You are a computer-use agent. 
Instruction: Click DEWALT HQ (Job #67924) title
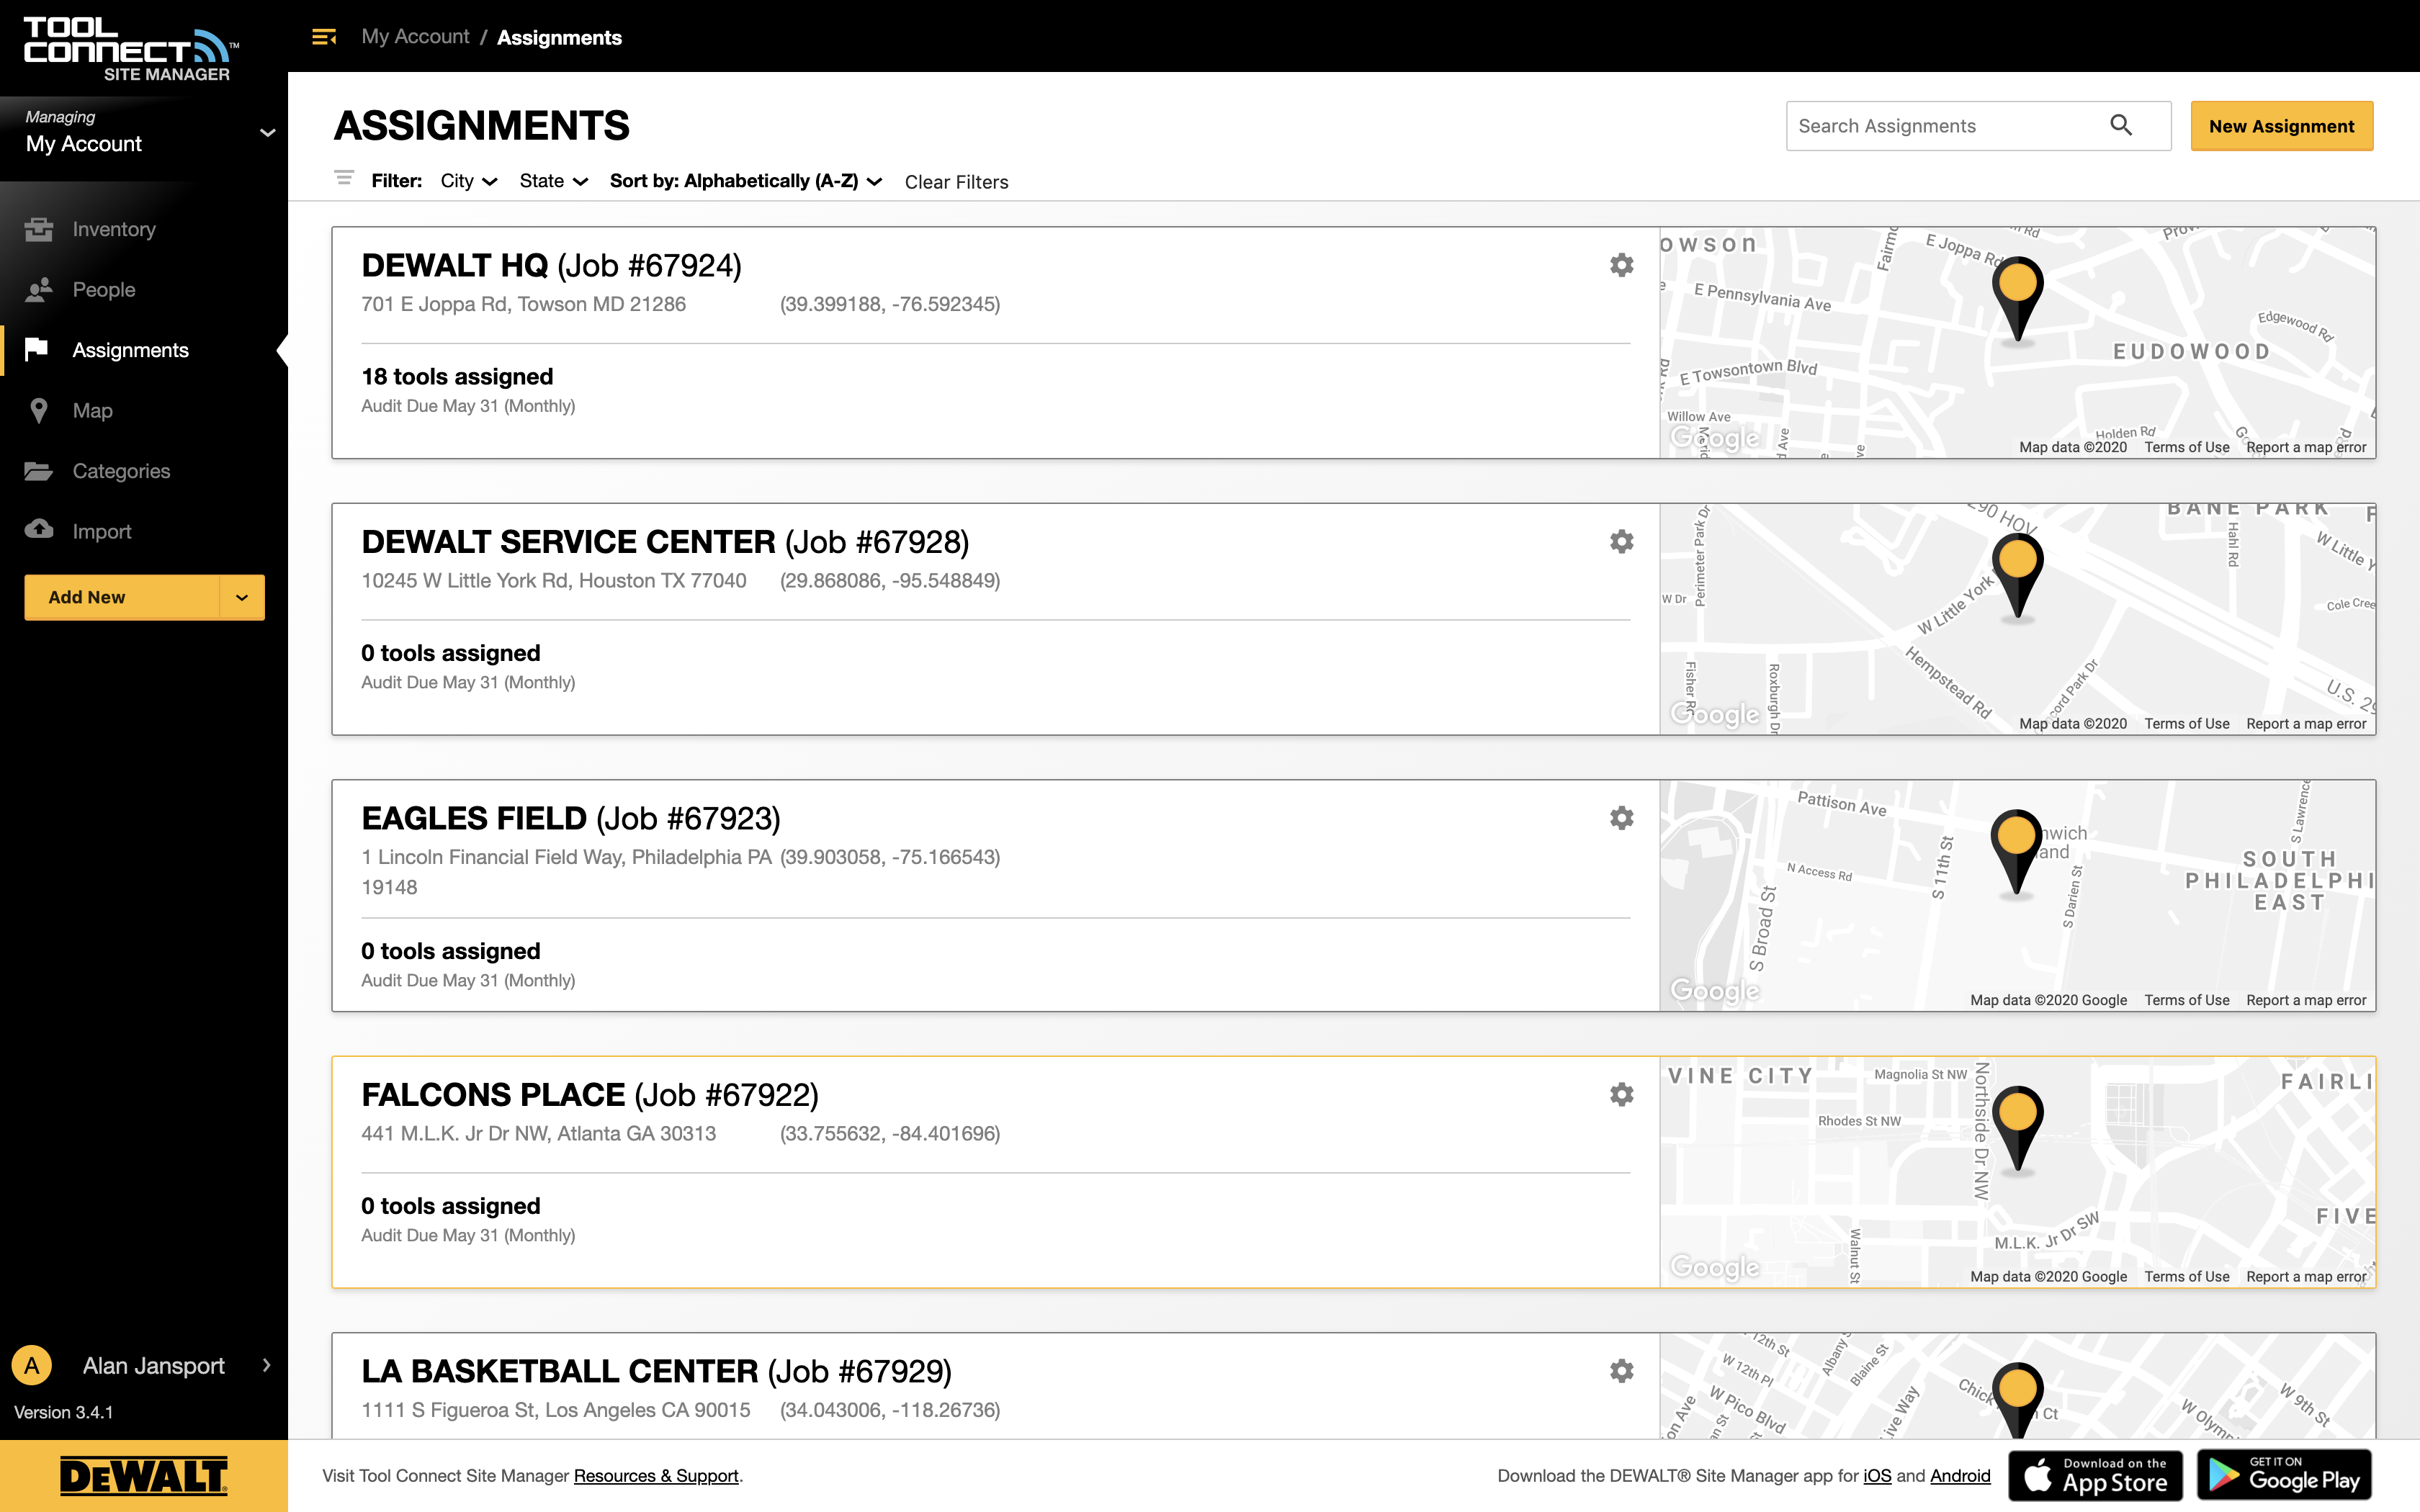551,266
